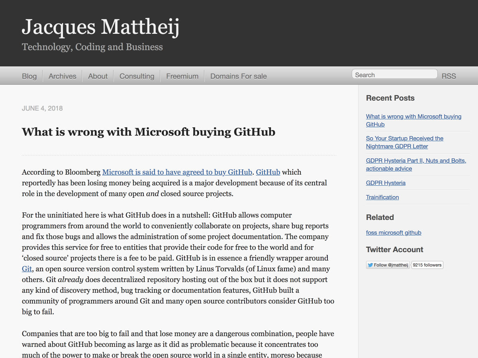The image size is (478, 358).
Task: Open 'GDPR Hysteria Part II, Nuts and Bolts' post
Action: tap(416, 164)
